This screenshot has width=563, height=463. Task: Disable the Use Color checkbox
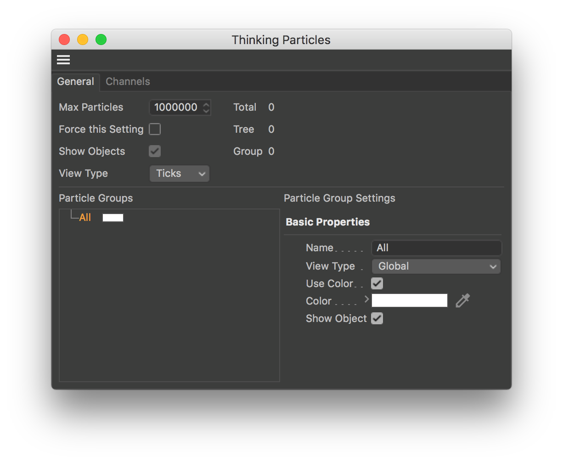(377, 283)
